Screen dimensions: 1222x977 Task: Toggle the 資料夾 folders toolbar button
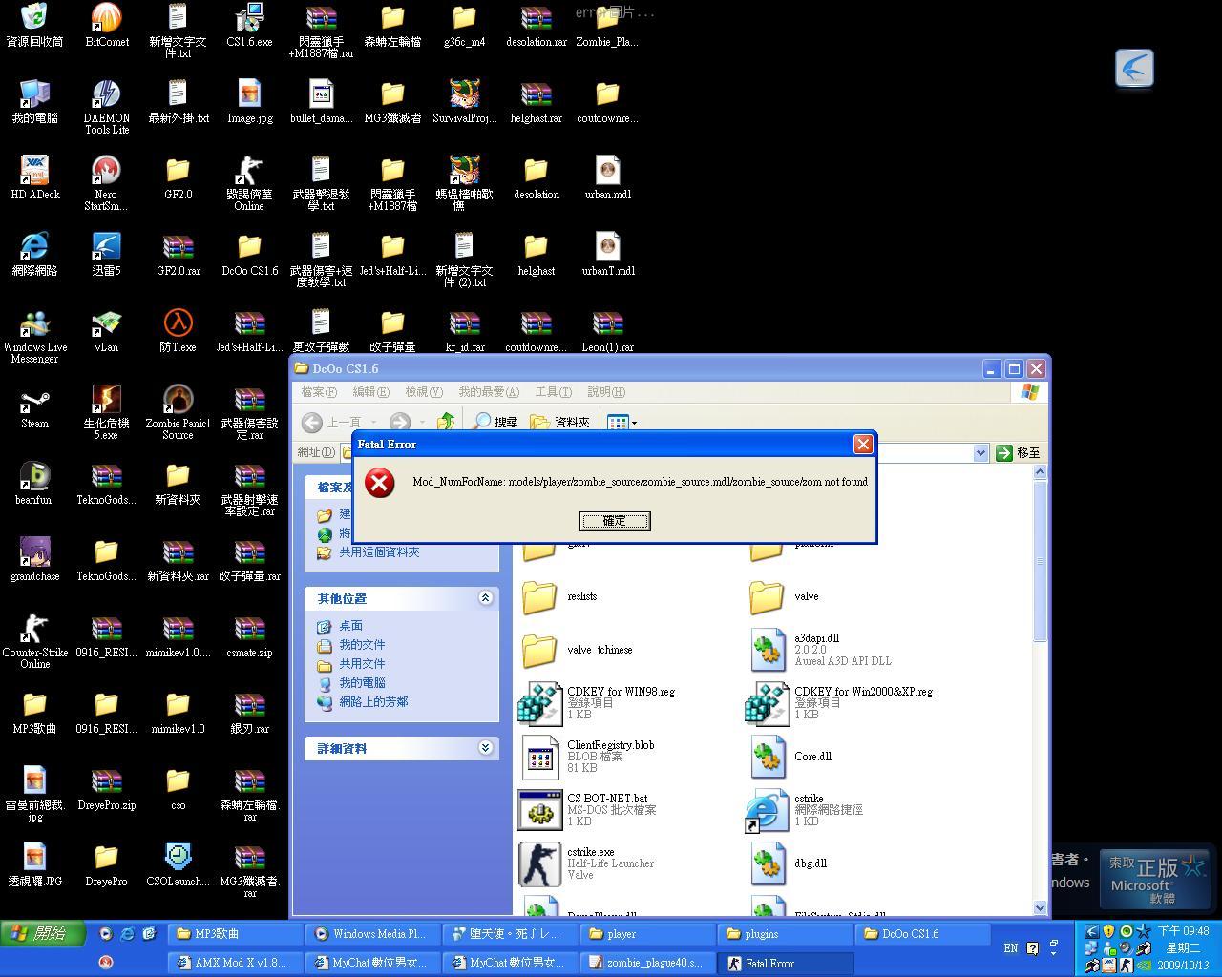560,422
